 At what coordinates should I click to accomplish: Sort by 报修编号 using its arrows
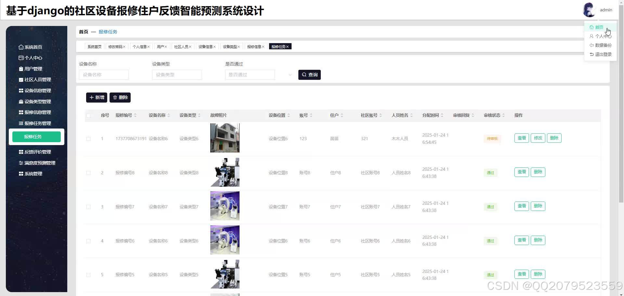[x=136, y=115]
